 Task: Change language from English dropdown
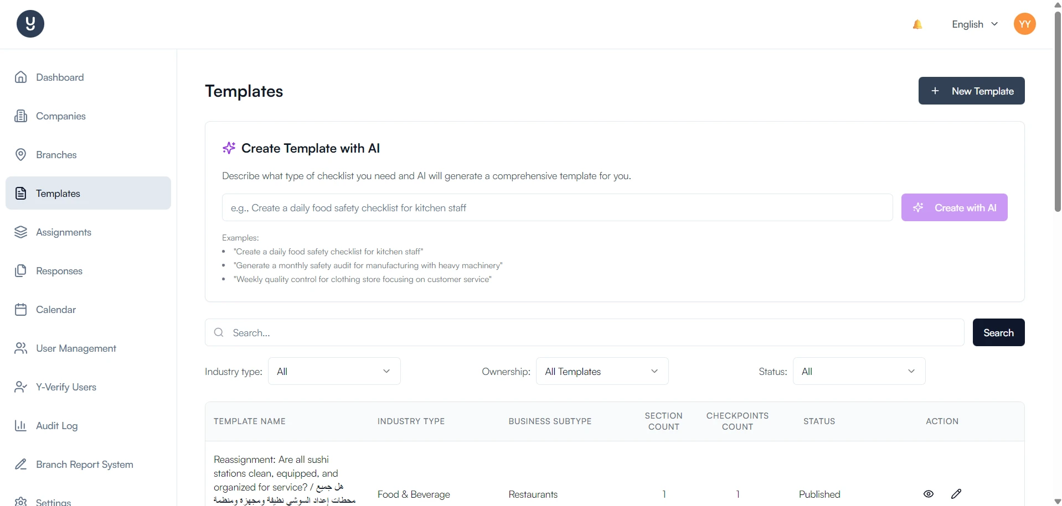pyautogui.click(x=975, y=24)
